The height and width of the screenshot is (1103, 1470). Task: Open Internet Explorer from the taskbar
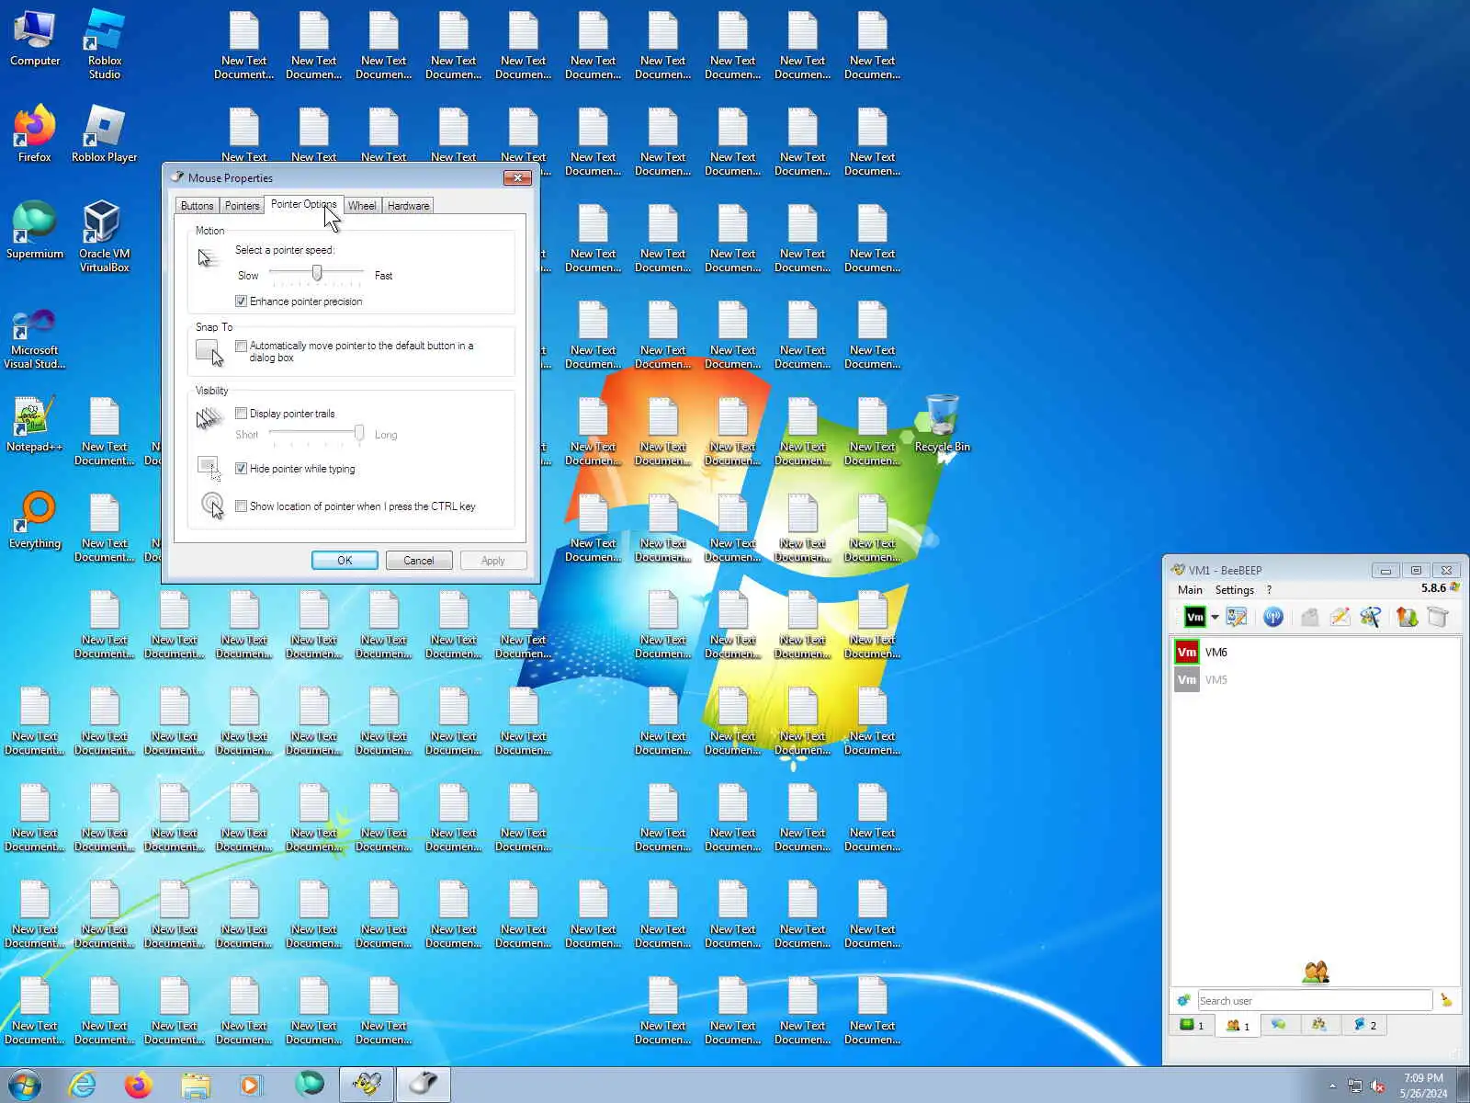coord(83,1085)
